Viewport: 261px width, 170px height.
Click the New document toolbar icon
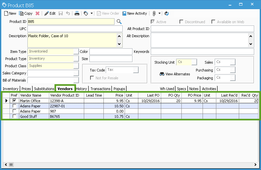click(6, 13)
